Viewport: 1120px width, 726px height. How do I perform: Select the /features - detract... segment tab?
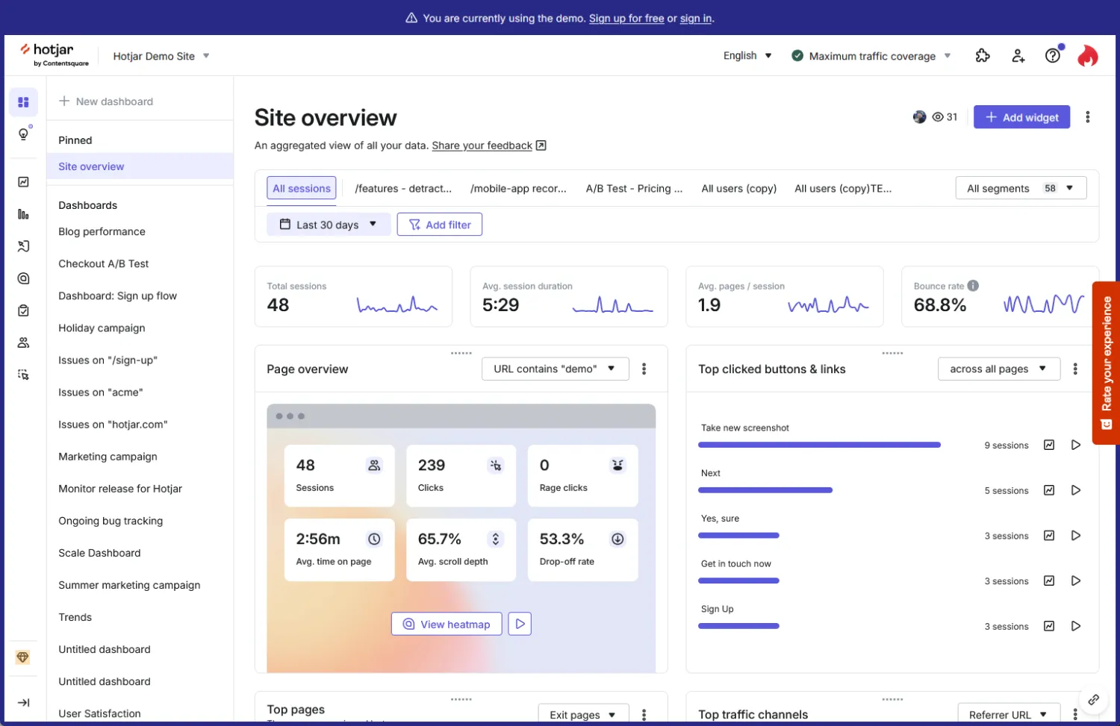point(403,188)
